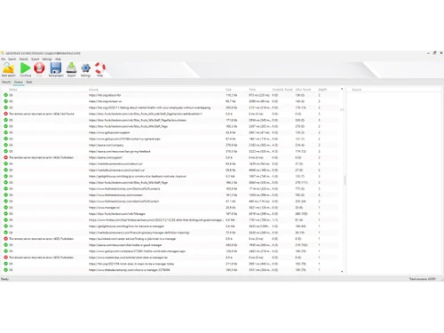The height and width of the screenshot is (333, 444).
Task: Select the asana.com/support URL
Action: click(x=105, y=157)
